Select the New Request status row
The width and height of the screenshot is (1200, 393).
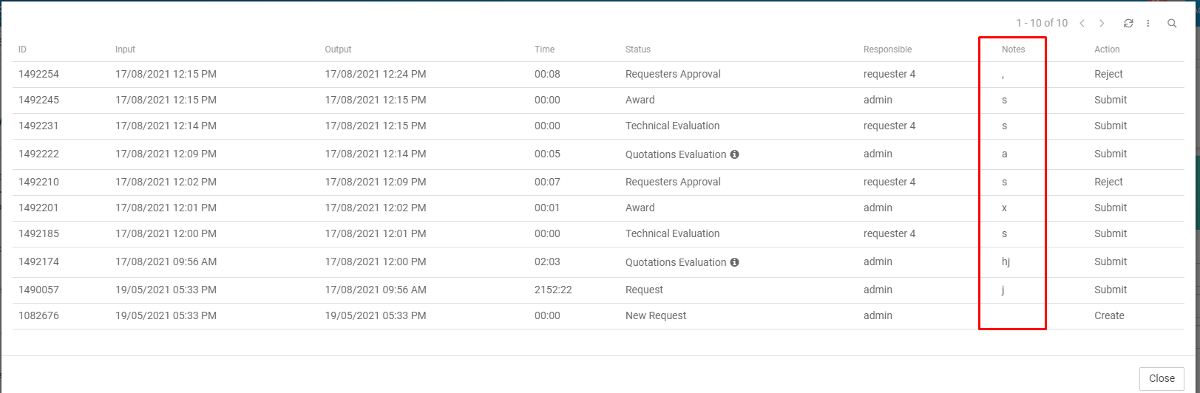(656, 315)
